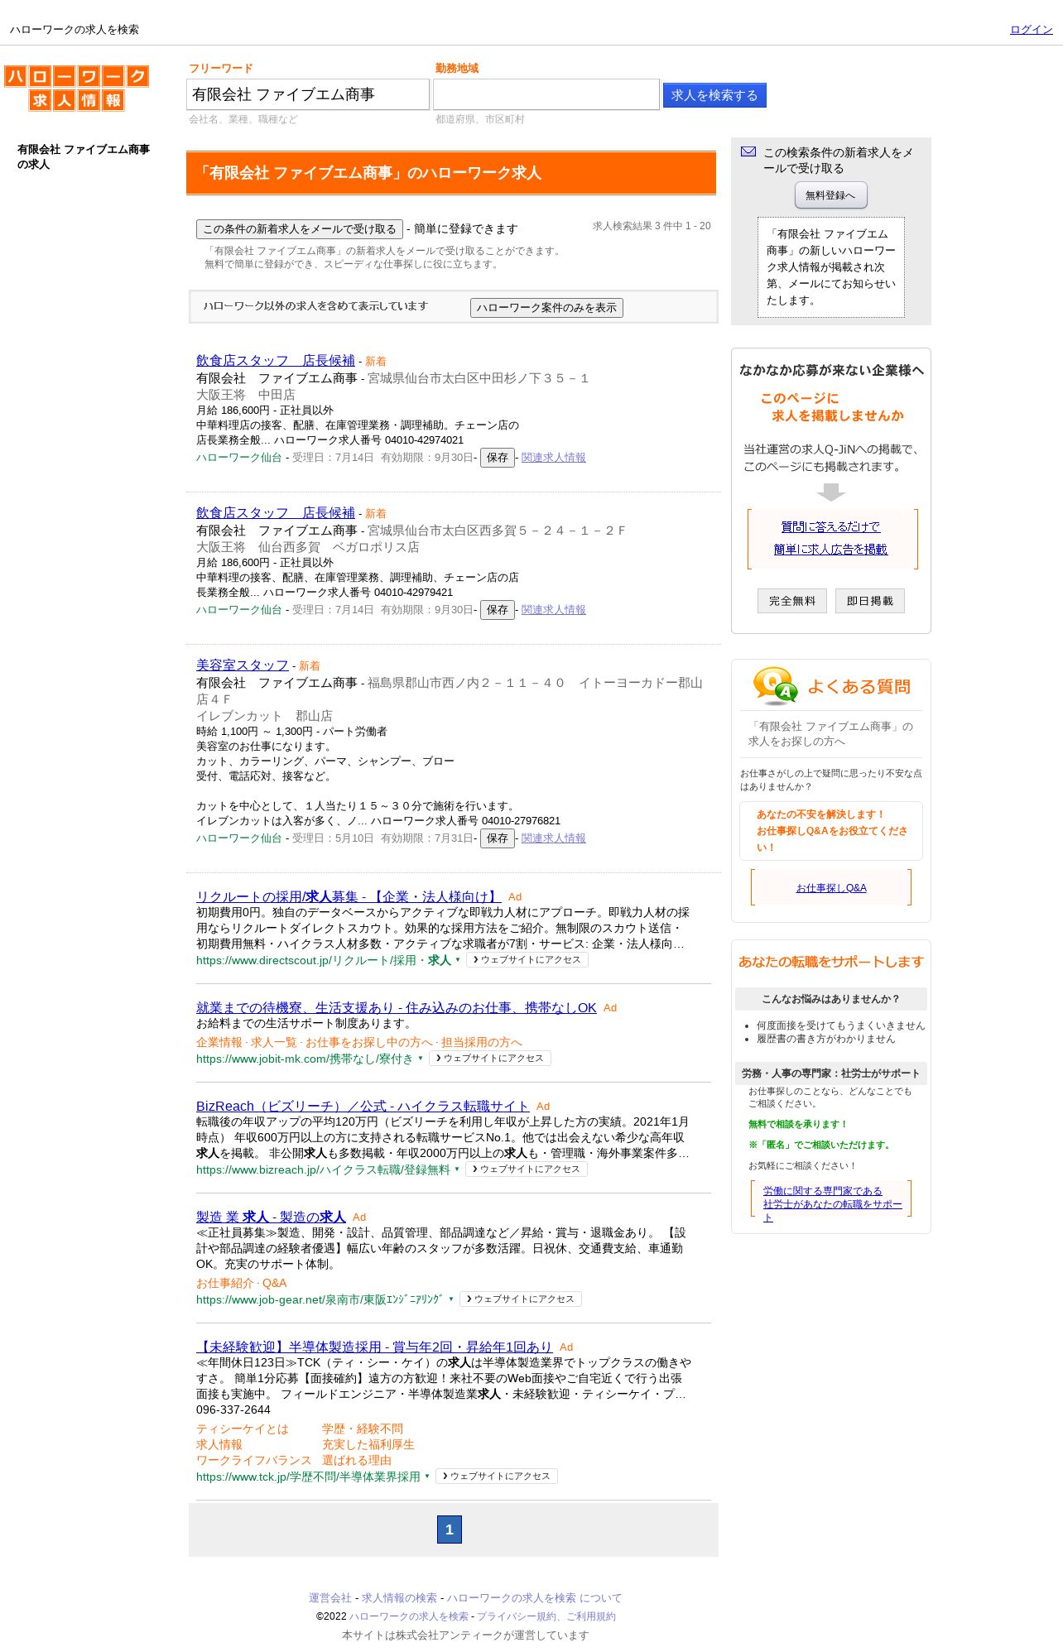Open the 美容室スタッフ job listing
Viewport: 1063px width, 1652px height.
243,665
